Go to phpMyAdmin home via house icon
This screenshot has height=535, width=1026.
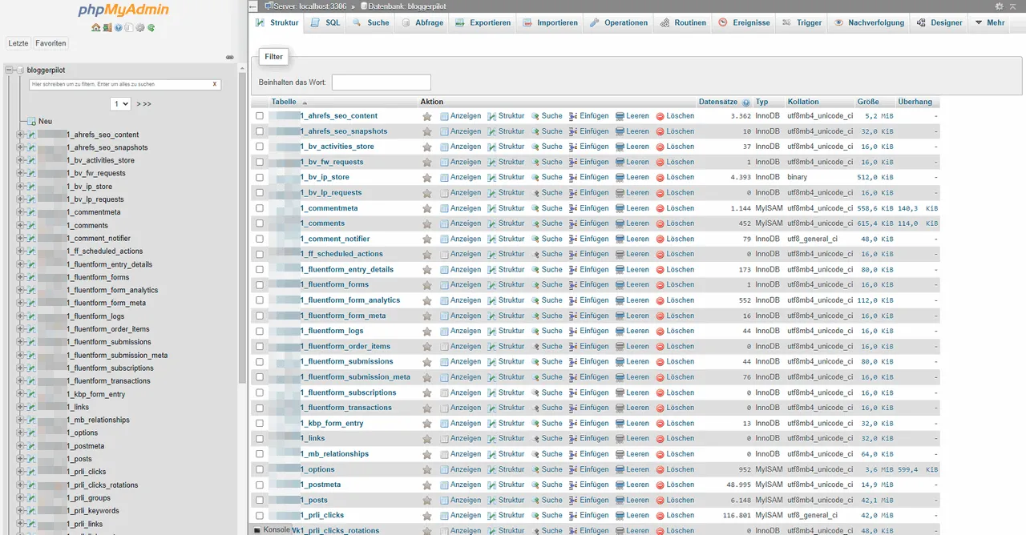pyautogui.click(x=96, y=27)
